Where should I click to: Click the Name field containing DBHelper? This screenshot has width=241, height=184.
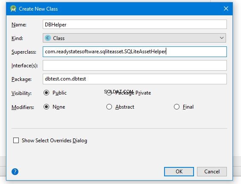(135, 24)
